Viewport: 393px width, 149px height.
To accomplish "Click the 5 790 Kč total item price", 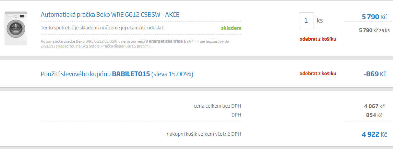I will pyautogui.click(x=374, y=17).
